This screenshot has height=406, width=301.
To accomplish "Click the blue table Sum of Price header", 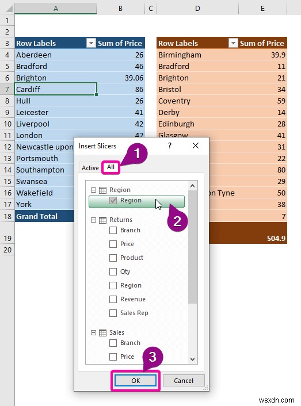I will [x=121, y=43].
